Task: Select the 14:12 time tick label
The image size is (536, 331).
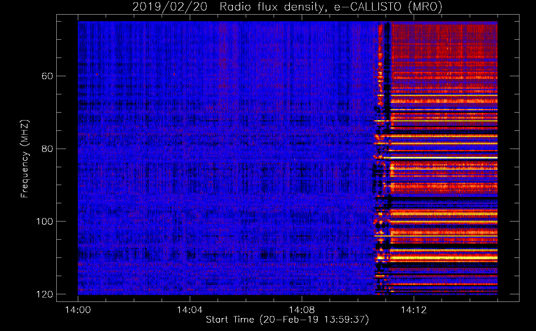Action: point(413,310)
